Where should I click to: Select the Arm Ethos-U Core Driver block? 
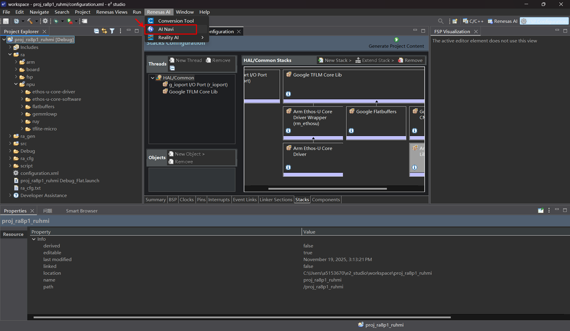(x=313, y=159)
